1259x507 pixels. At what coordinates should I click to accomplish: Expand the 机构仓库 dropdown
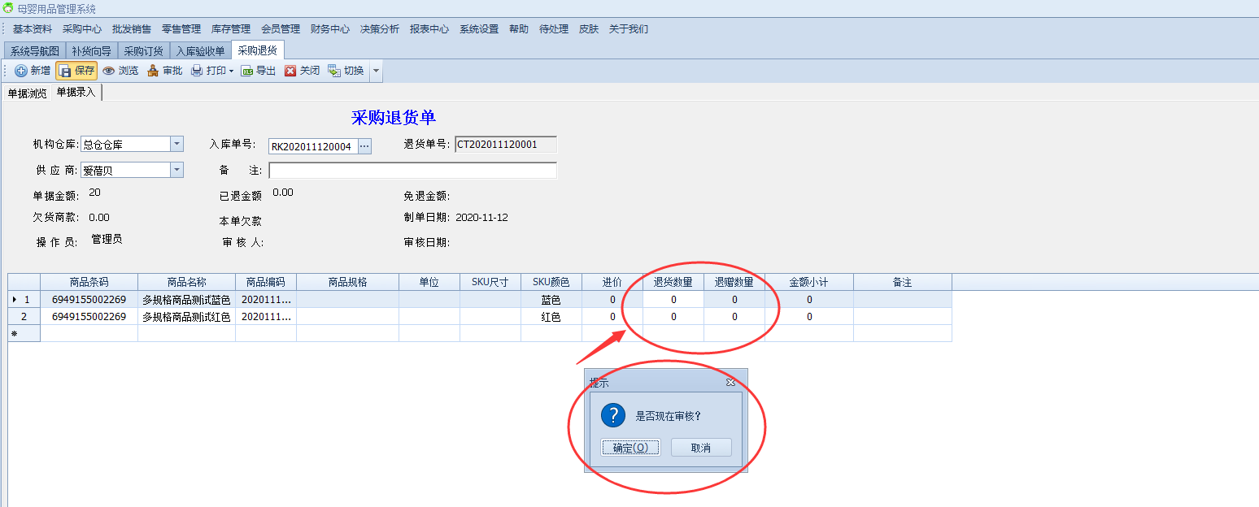177,145
